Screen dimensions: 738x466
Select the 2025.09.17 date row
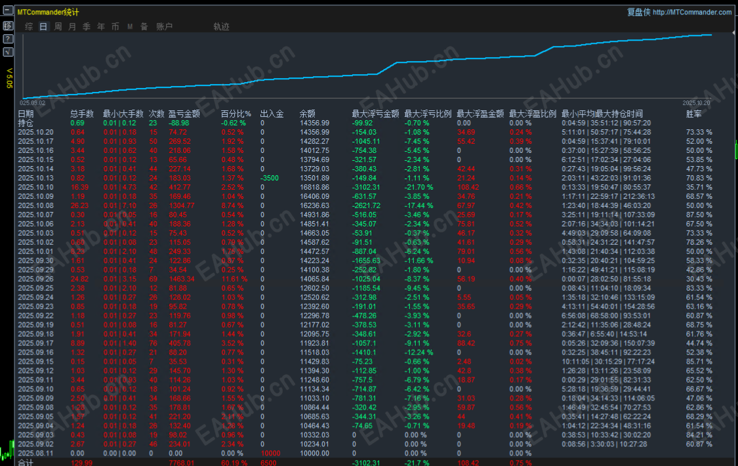coord(36,344)
